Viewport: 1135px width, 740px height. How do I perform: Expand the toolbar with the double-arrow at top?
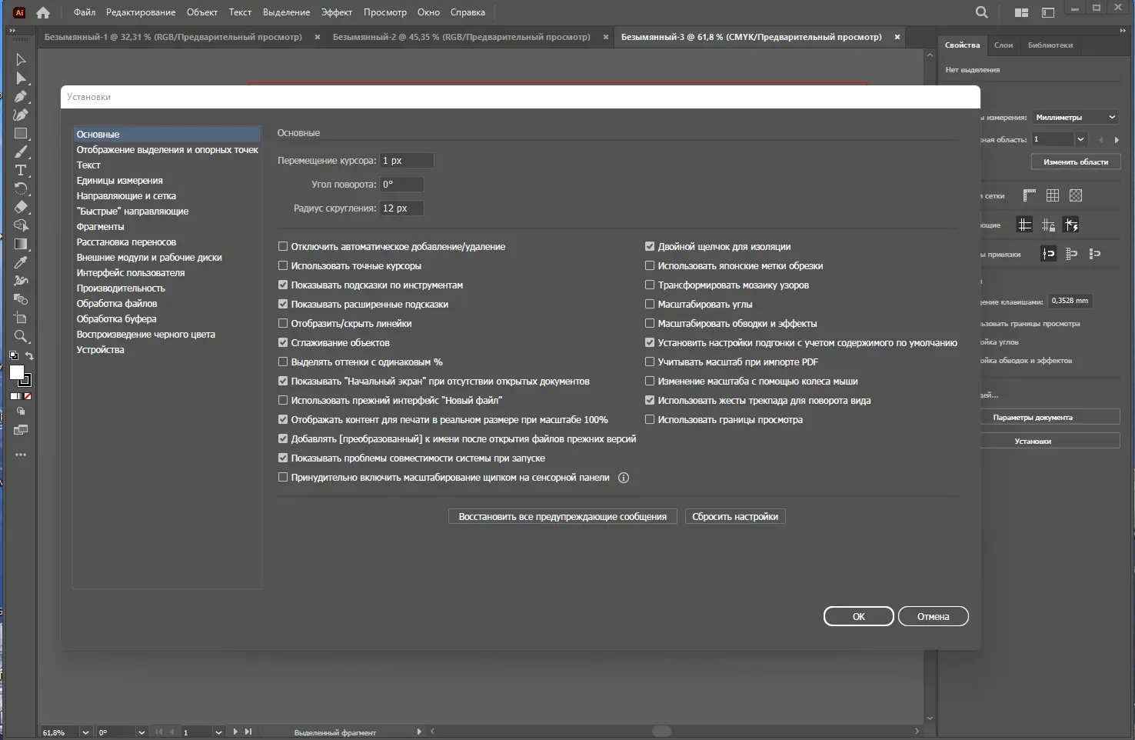[x=12, y=31]
